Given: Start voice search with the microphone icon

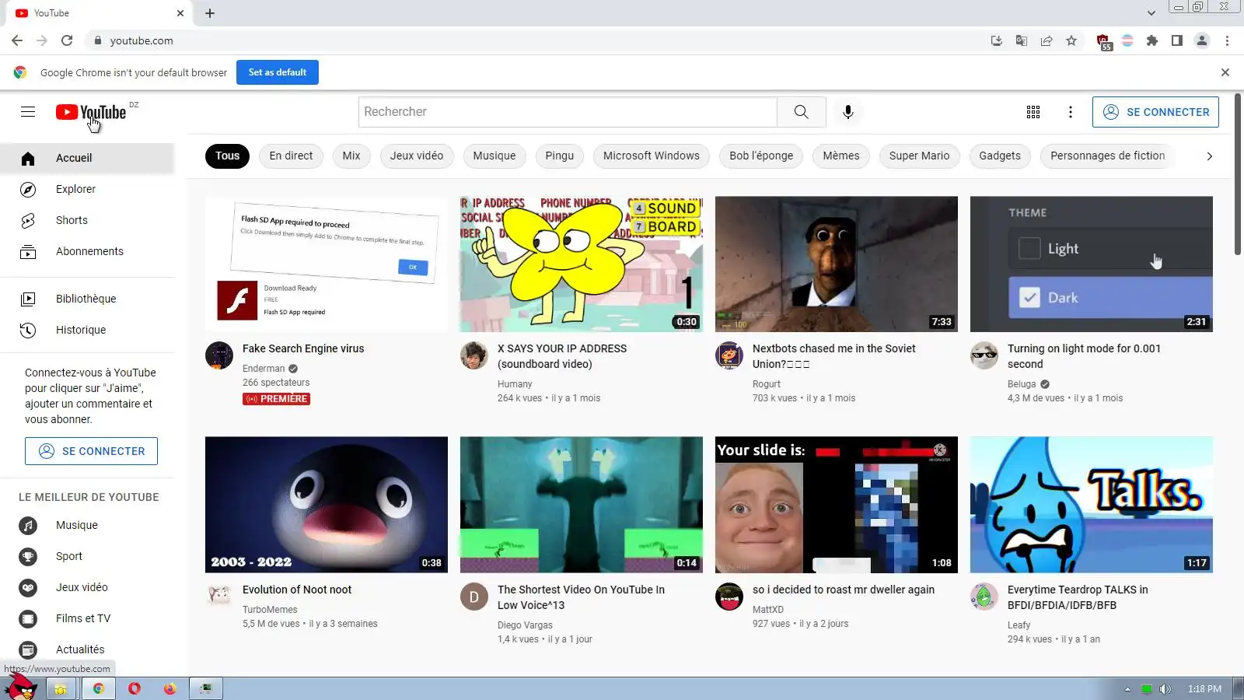Looking at the screenshot, I should pos(848,112).
